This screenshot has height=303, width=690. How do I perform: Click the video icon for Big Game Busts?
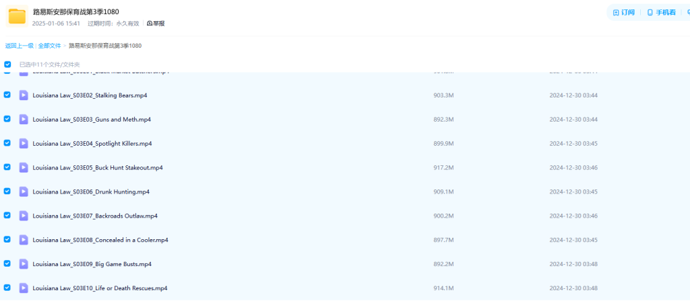pos(24,264)
